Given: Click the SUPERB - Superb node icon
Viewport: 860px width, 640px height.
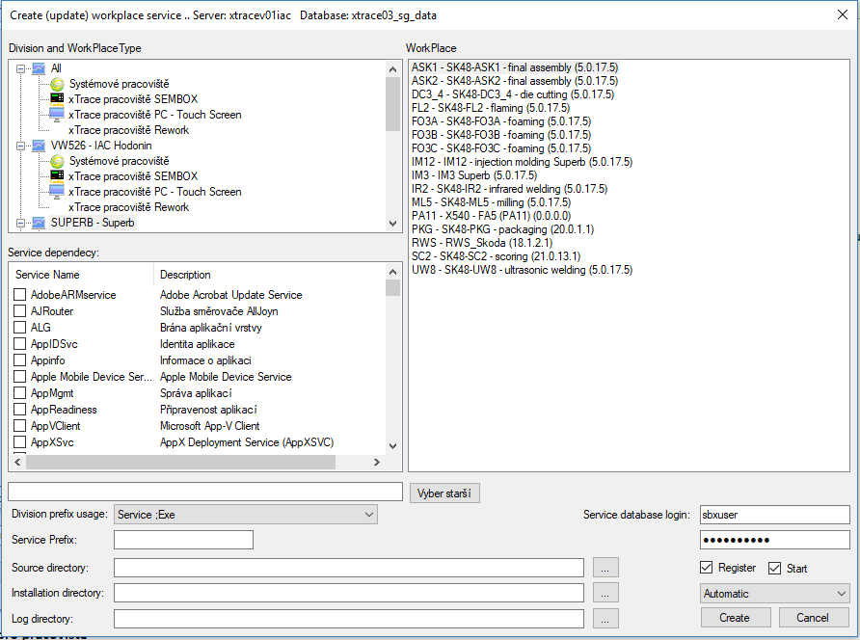Looking at the screenshot, I should click(39, 223).
